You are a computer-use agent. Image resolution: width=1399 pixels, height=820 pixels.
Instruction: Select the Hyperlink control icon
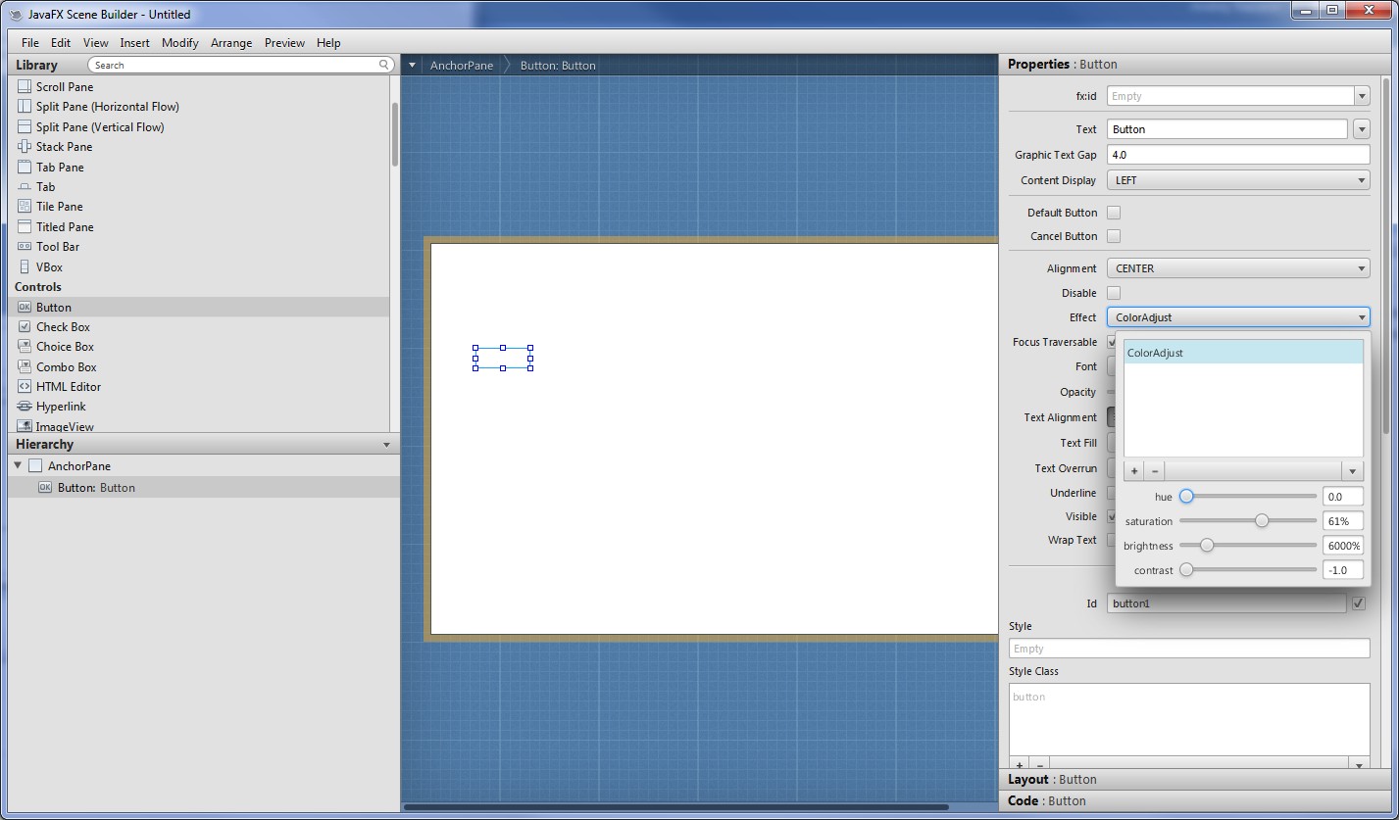(25, 407)
